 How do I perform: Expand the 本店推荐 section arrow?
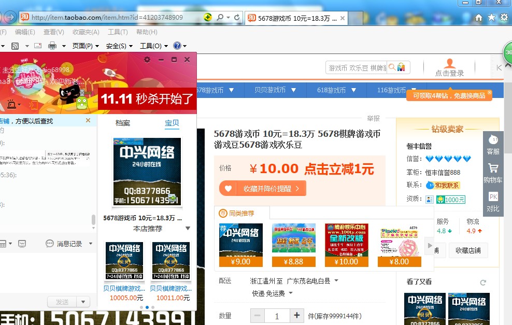coord(188,229)
